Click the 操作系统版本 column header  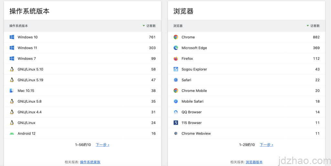tap(19, 26)
